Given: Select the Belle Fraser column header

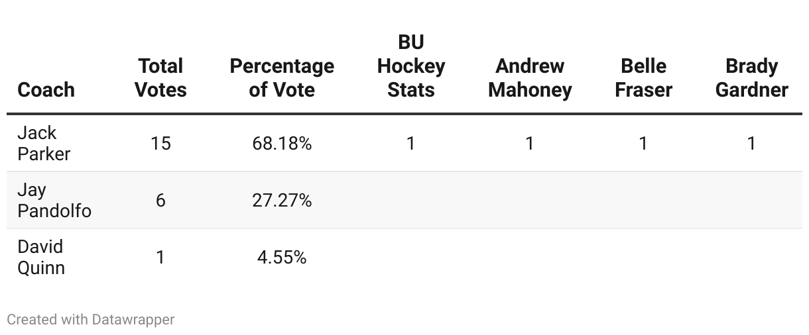Looking at the screenshot, I should click(643, 77).
